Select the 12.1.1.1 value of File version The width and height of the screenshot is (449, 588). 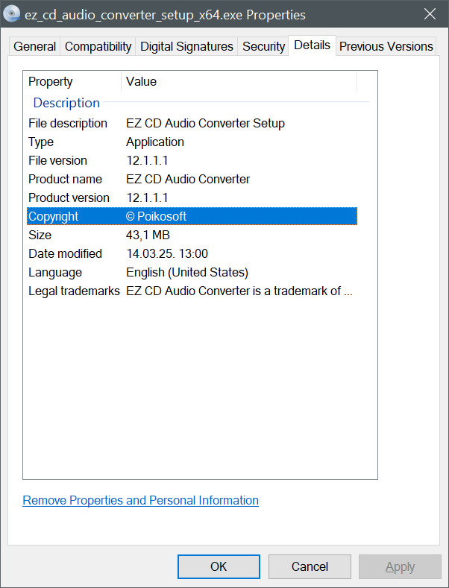coord(147,160)
